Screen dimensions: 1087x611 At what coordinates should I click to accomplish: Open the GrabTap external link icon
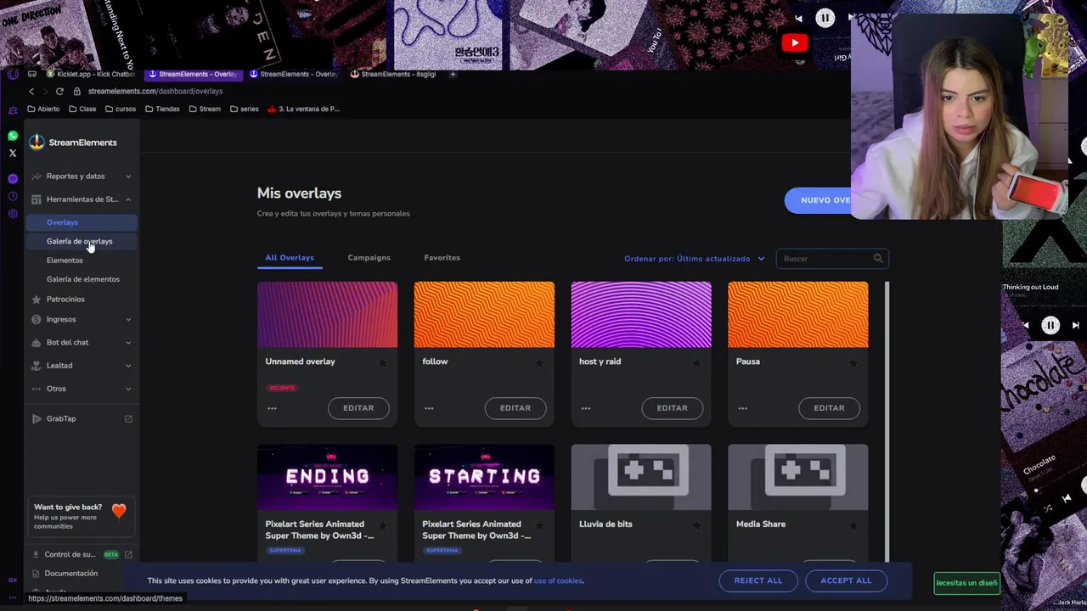click(x=128, y=418)
